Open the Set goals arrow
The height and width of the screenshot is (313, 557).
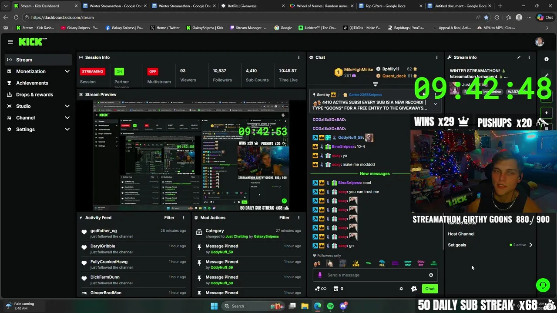point(530,245)
